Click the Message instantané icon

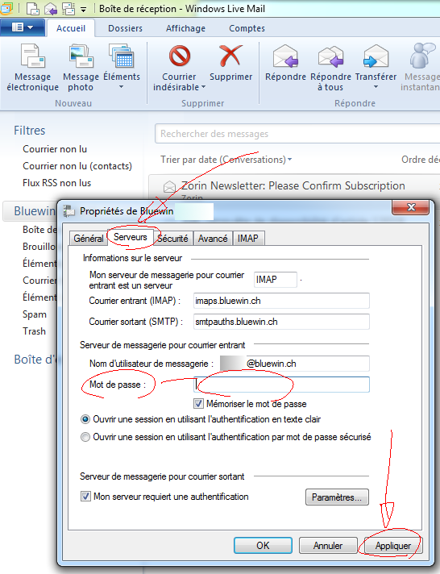click(421, 56)
